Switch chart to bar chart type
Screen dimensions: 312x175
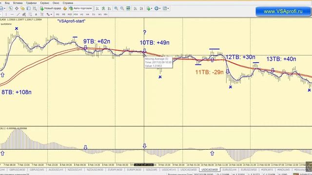coord(97,8)
